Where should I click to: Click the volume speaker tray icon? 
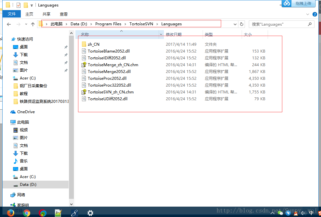[303, 213]
